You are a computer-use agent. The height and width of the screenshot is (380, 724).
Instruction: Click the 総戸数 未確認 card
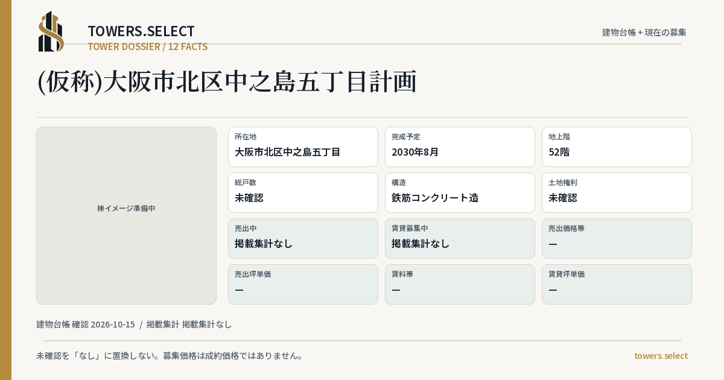point(303,192)
